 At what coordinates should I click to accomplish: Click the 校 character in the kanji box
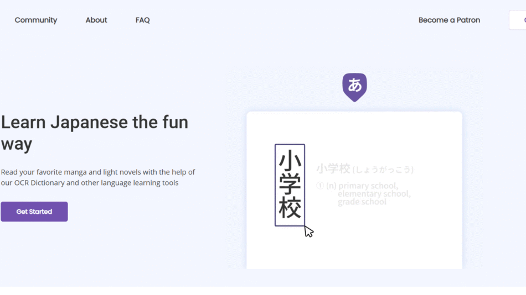[x=290, y=209]
